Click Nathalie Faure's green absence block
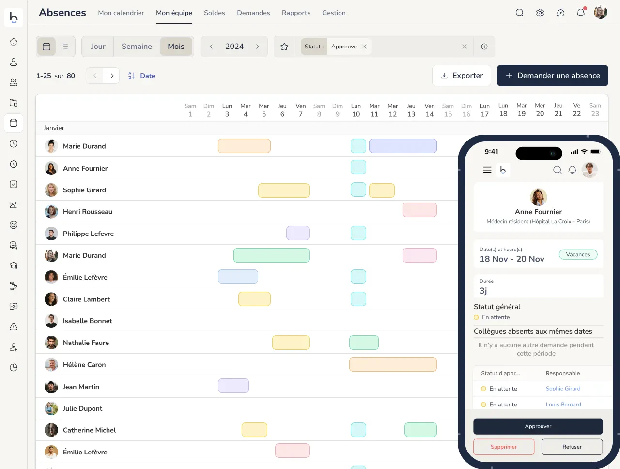 coord(364,343)
